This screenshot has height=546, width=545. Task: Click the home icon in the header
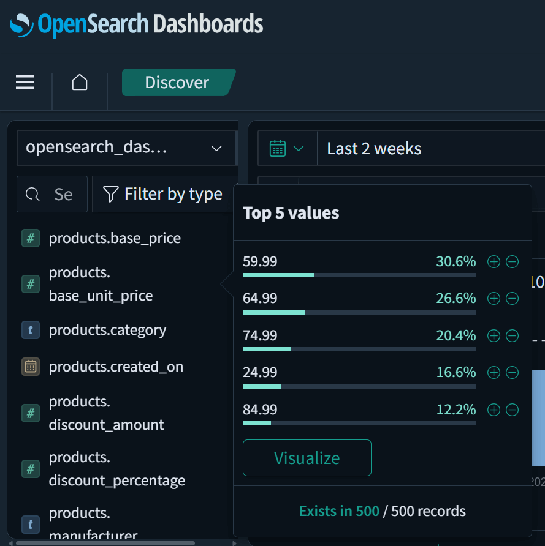click(x=79, y=82)
